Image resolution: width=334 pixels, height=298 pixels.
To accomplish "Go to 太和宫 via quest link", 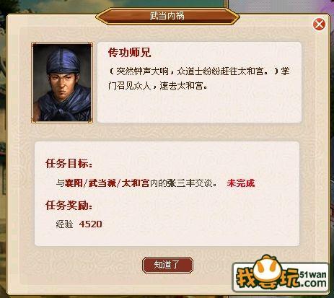I will point(135,183).
